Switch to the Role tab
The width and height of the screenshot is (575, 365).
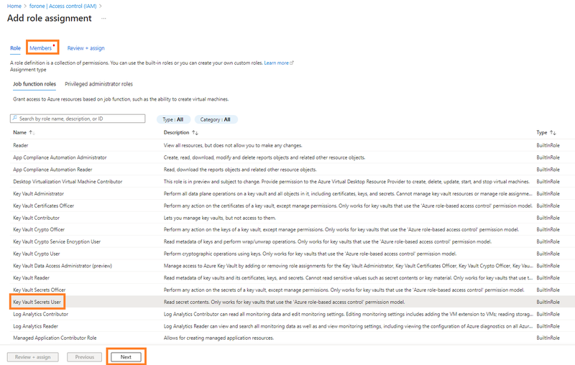[15, 48]
